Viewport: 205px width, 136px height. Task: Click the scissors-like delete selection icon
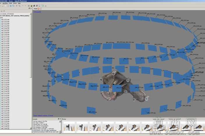tap(17, 6)
